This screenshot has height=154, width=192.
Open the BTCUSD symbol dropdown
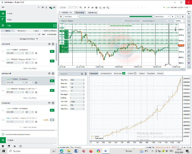[15, 92]
